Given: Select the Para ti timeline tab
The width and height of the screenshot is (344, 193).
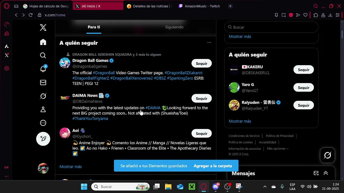Looking at the screenshot, I should point(94,27).
